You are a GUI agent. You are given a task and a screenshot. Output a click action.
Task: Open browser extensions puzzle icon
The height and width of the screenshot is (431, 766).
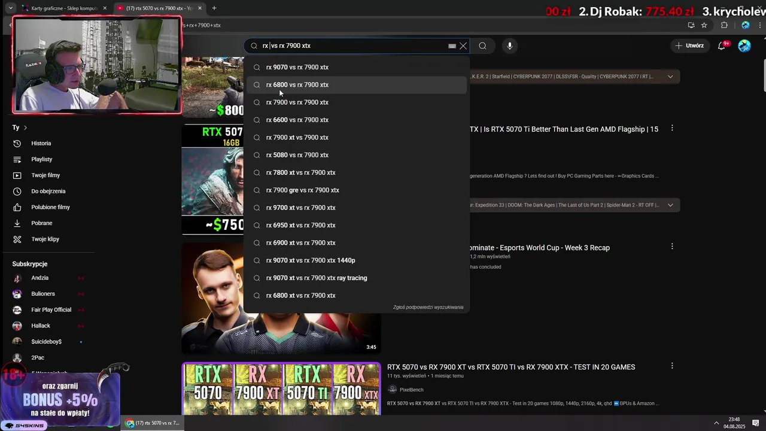(724, 25)
